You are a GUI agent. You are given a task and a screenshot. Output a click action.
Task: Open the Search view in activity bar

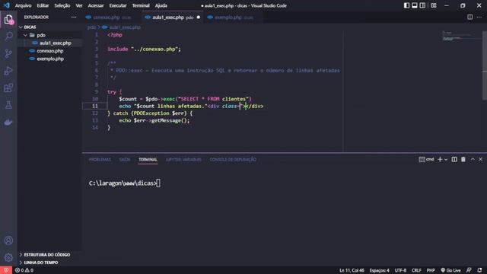pos(8,37)
